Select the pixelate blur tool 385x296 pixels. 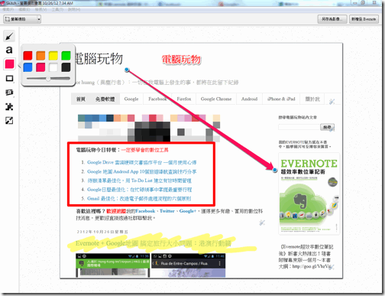[9, 106]
